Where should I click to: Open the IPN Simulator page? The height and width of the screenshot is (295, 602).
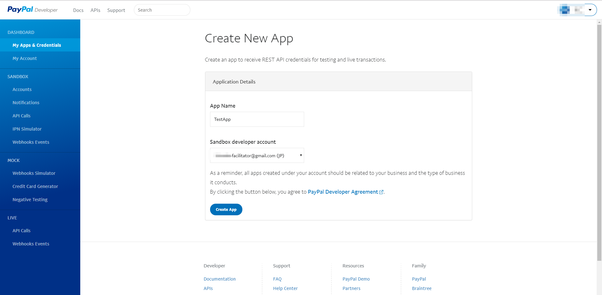tap(27, 129)
